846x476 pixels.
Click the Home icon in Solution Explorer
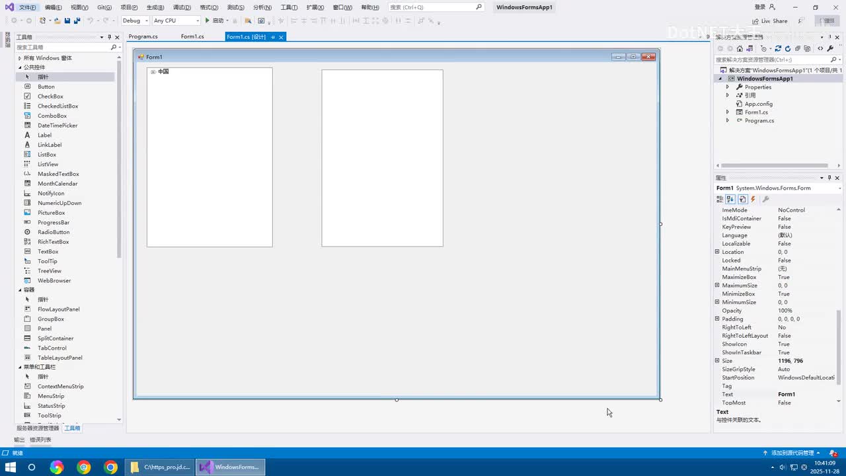[x=740, y=48]
